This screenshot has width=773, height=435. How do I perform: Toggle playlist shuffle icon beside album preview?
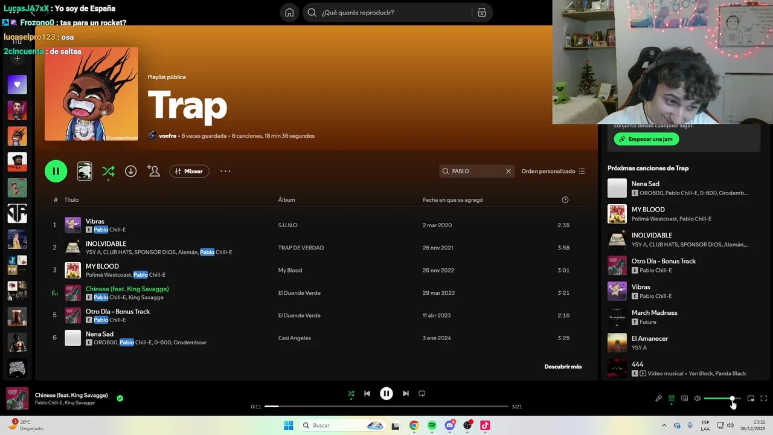pyautogui.click(x=108, y=172)
